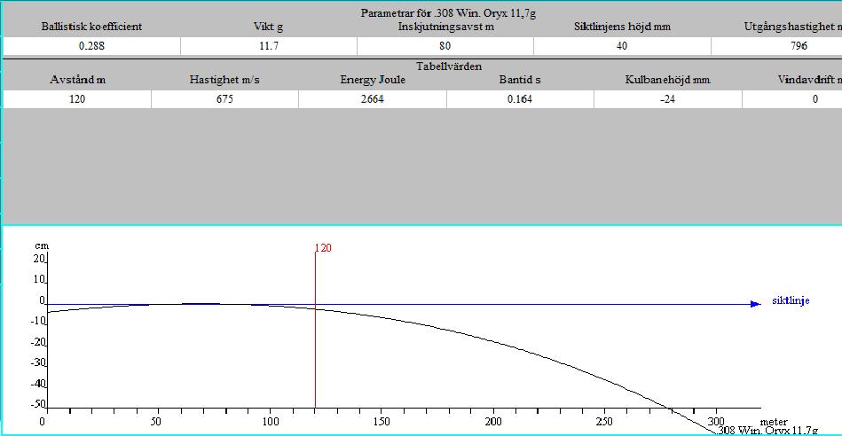Click the Avstånd m column header
This screenshot has height=436, width=842.
tap(76, 80)
